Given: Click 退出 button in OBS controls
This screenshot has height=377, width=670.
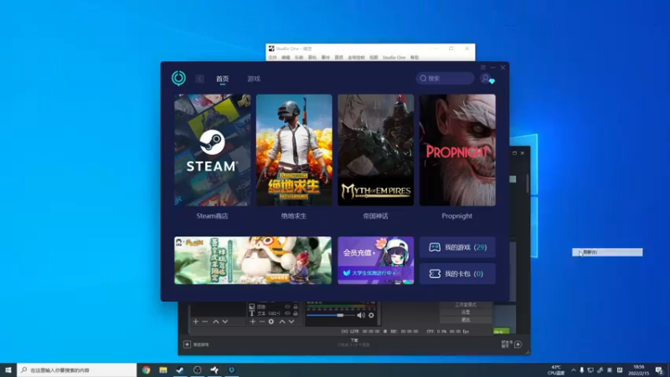Looking at the screenshot, I should [x=466, y=320].
